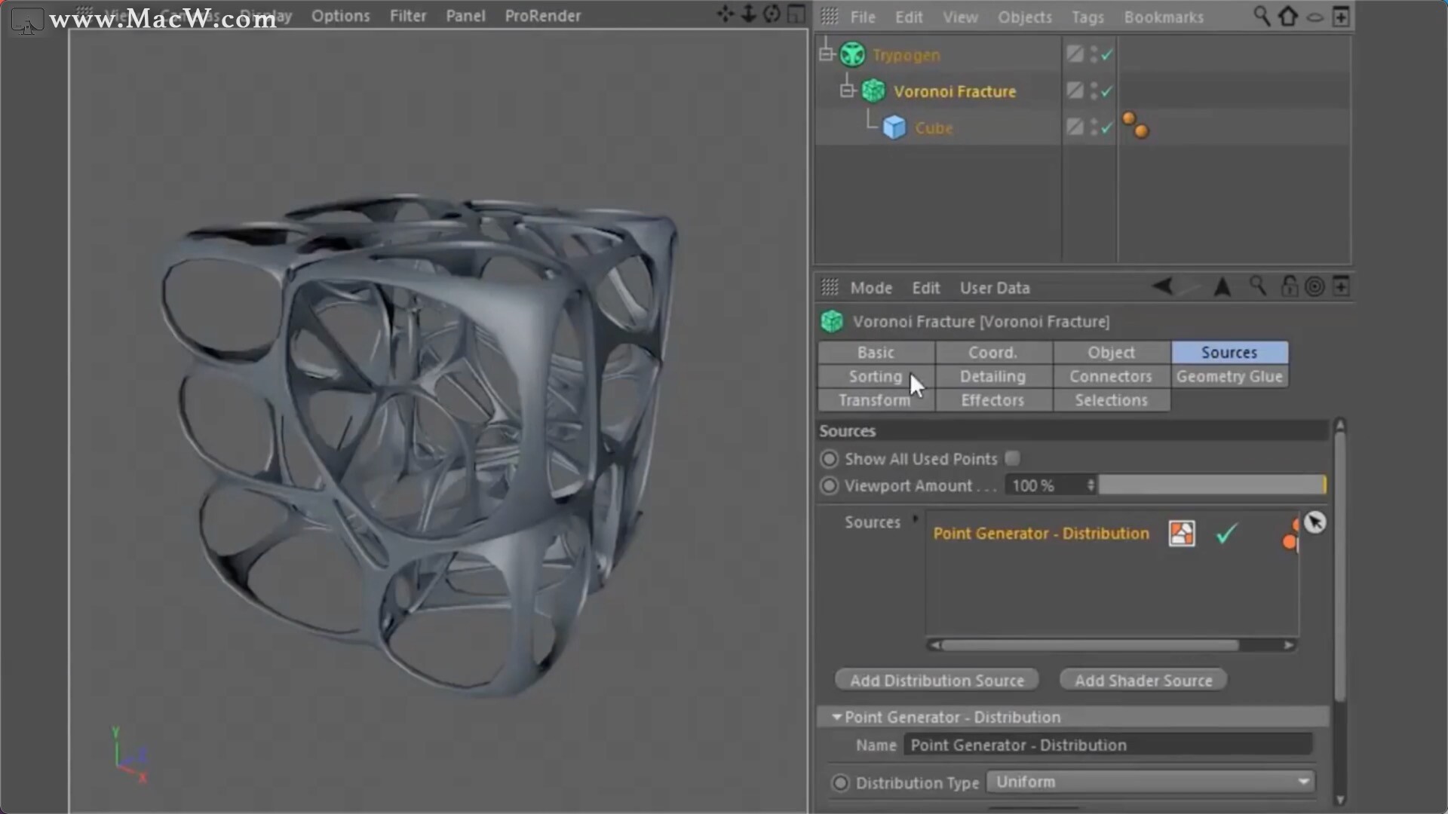Screen dimensions: 1448x814
Task: Open the Objects menu
Action: [x=1024, y=17]
